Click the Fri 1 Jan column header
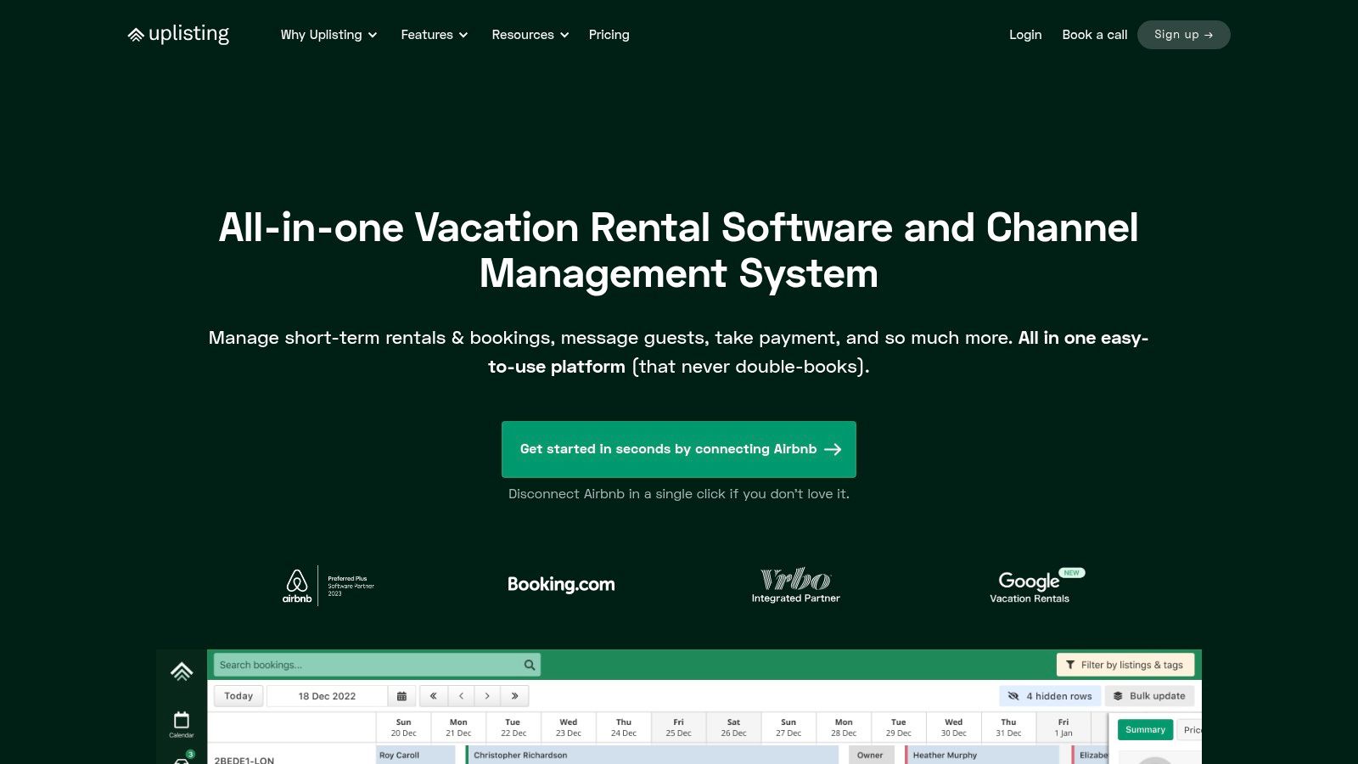 pos(1063,727)
